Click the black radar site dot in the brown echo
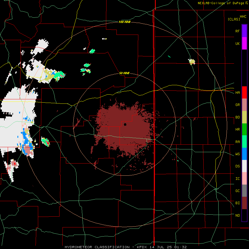249x249 pixels. [125, 124]
